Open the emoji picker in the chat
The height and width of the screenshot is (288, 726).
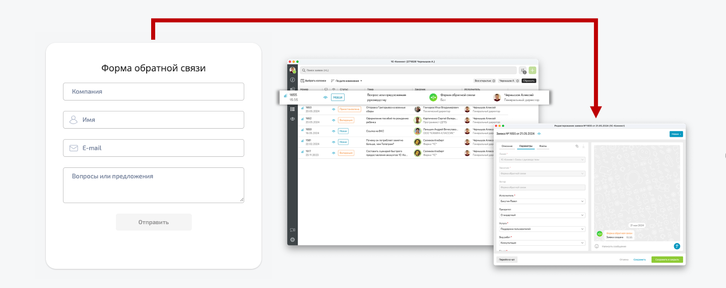(597, 246)
